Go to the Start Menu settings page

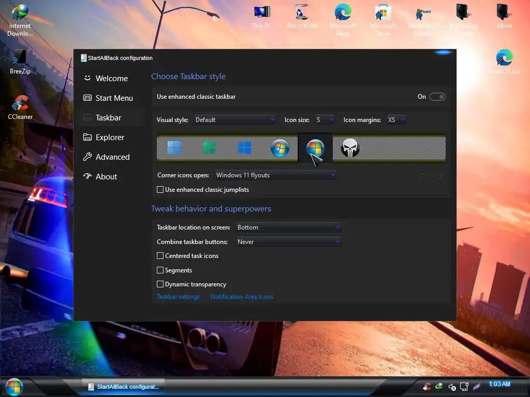pos(112,98)
